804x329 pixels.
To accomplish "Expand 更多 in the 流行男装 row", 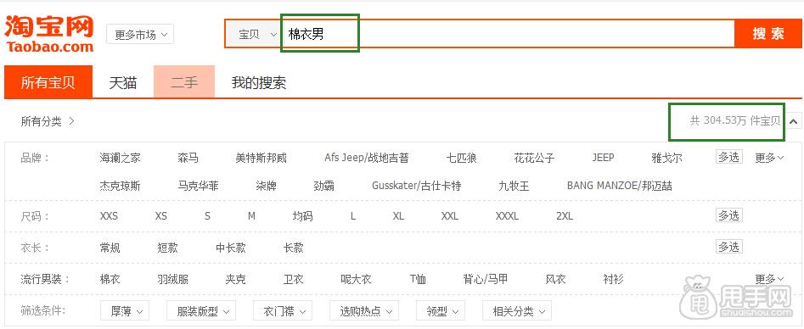I will (x=769, y=279).
